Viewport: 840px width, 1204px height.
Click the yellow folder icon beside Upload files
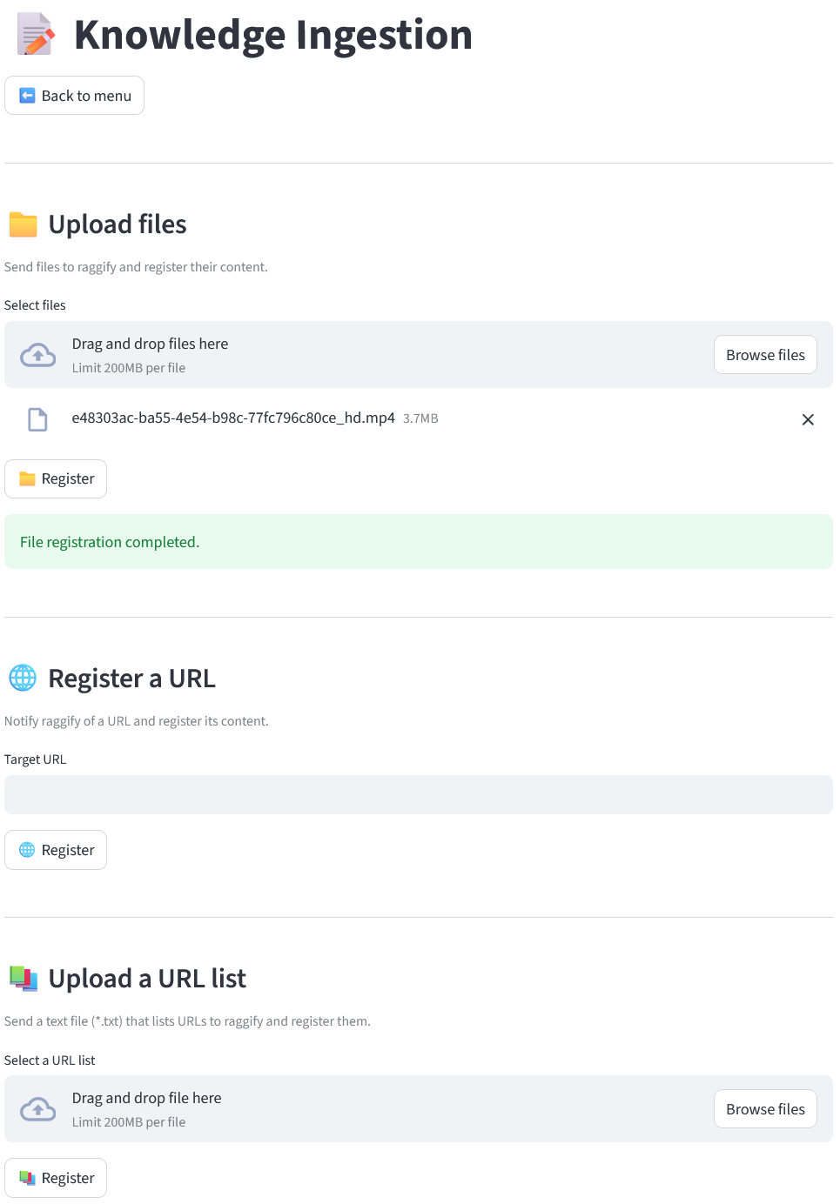pyautogui.click(x=24, y=224)
